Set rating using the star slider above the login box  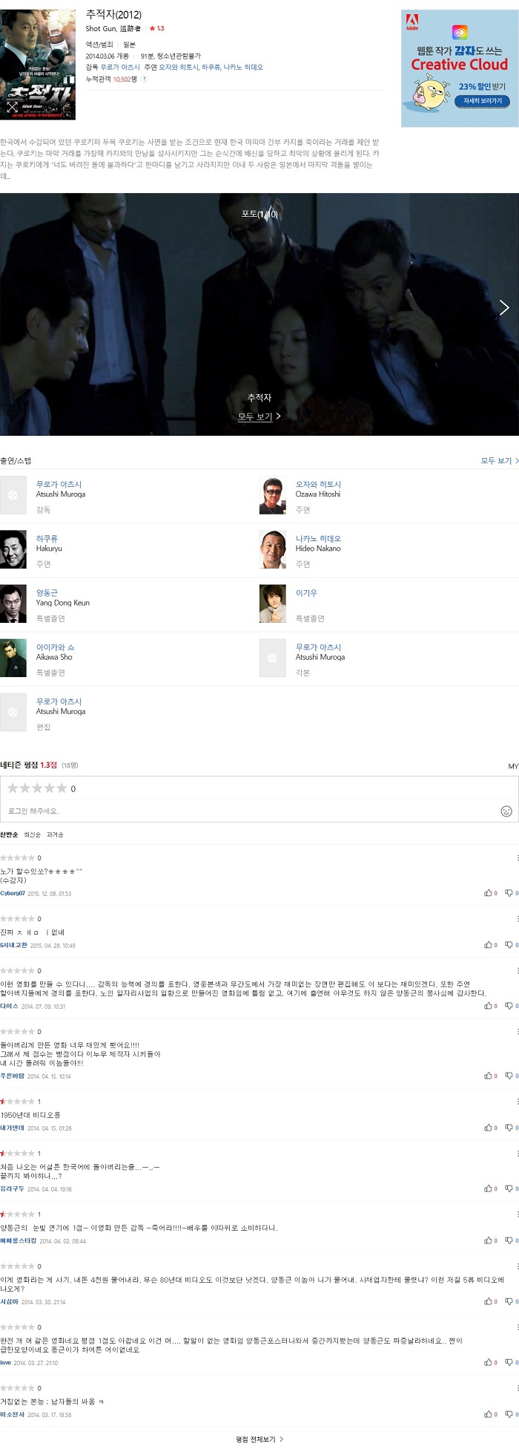coord(37,788)
